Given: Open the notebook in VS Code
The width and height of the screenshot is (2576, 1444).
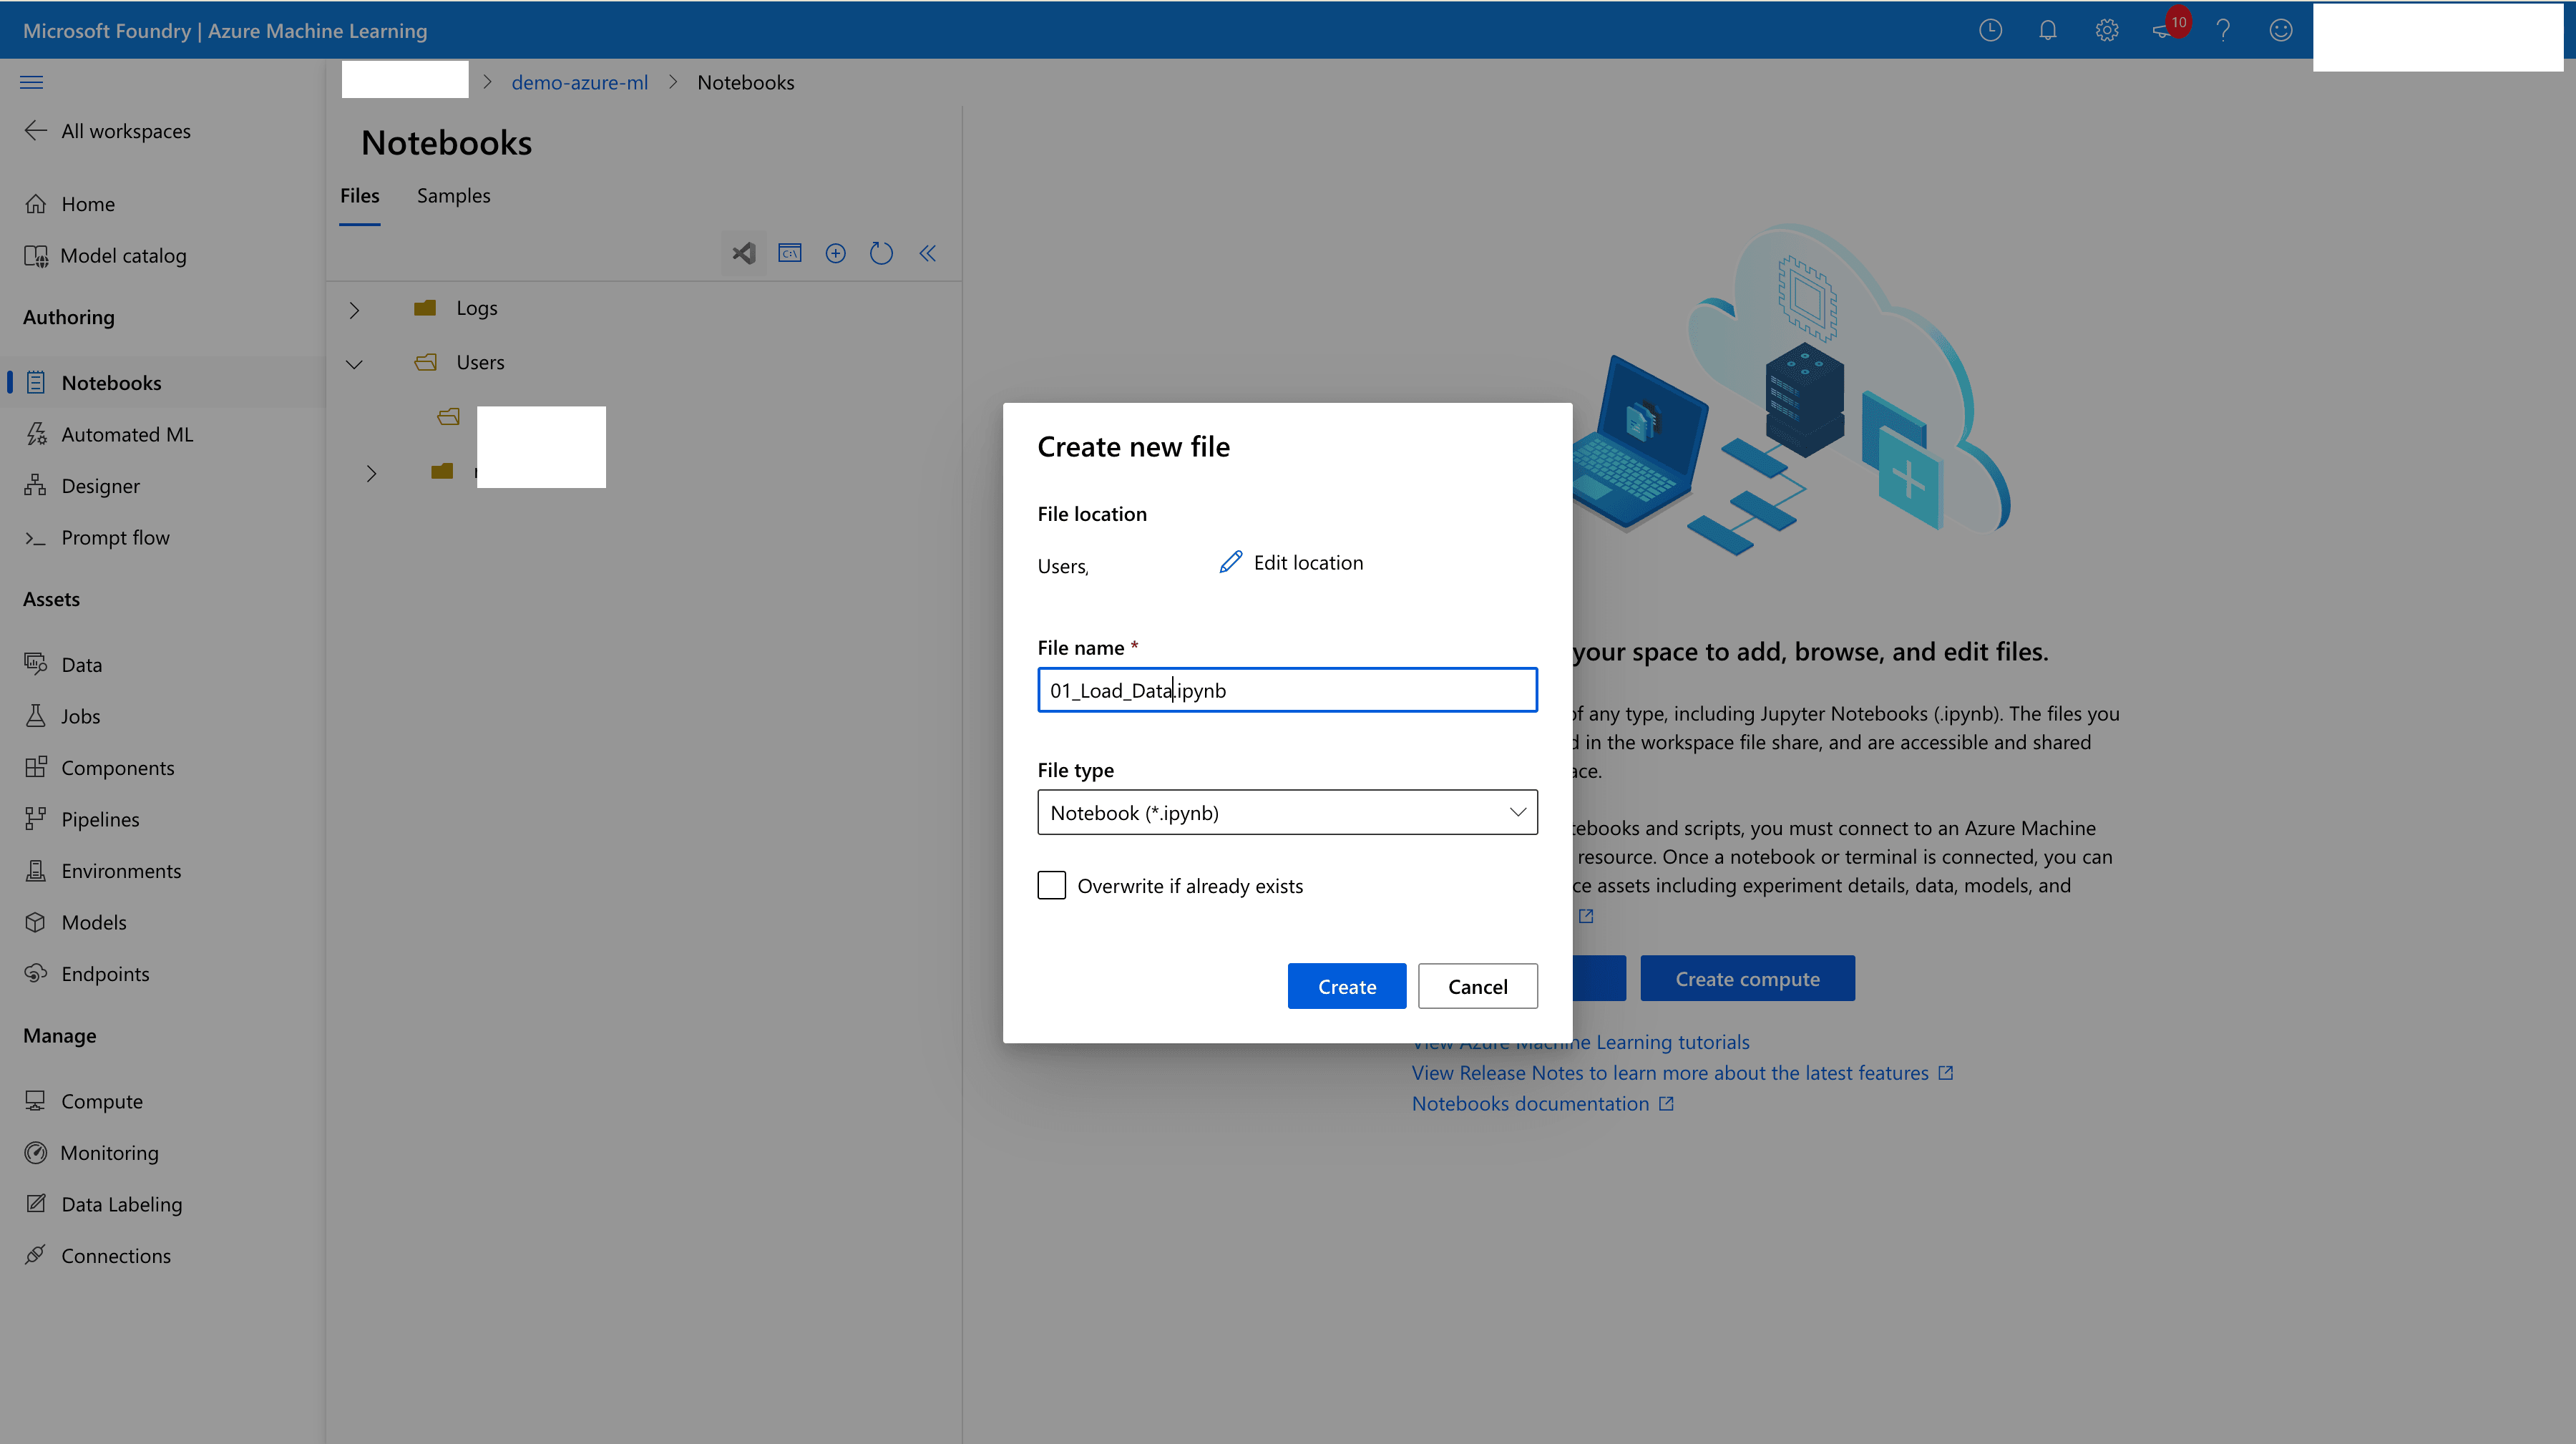Looking at the screenshot, I should pyautogui.click(x=743, y=253).
